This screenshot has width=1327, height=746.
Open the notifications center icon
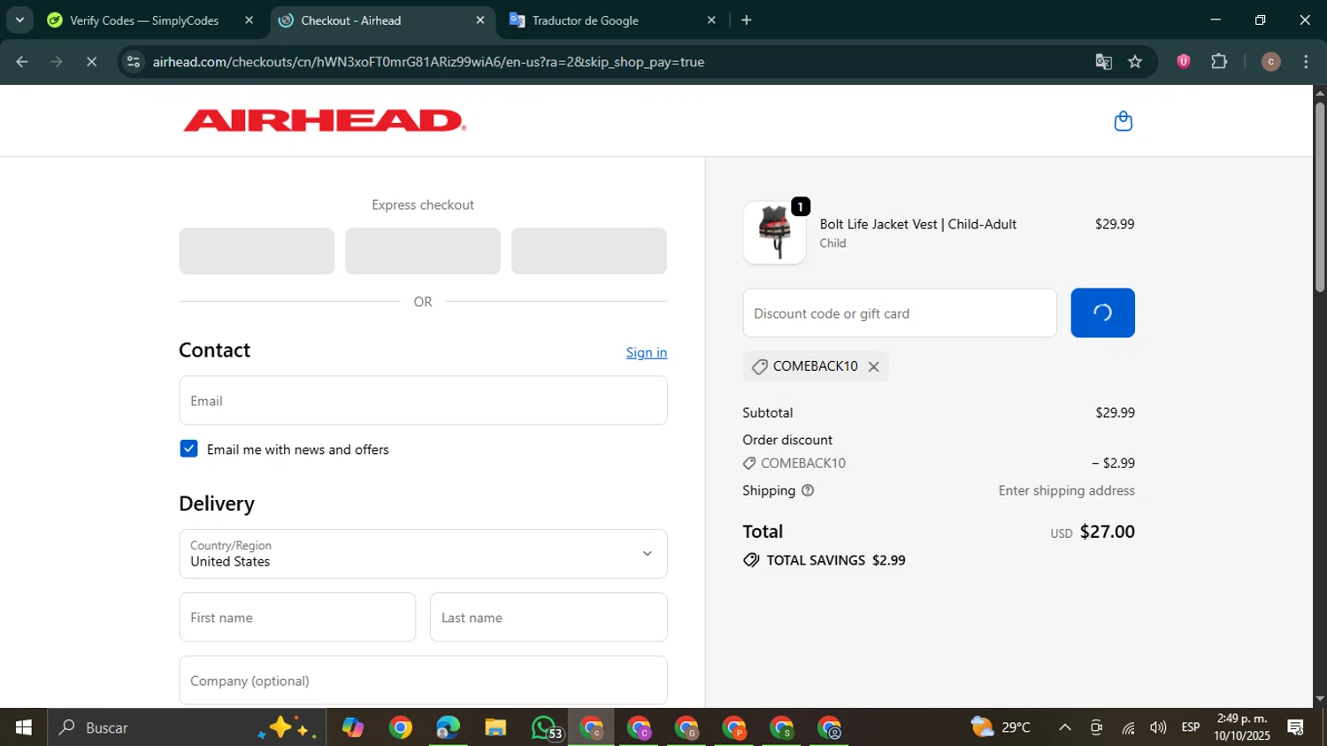1296,727
